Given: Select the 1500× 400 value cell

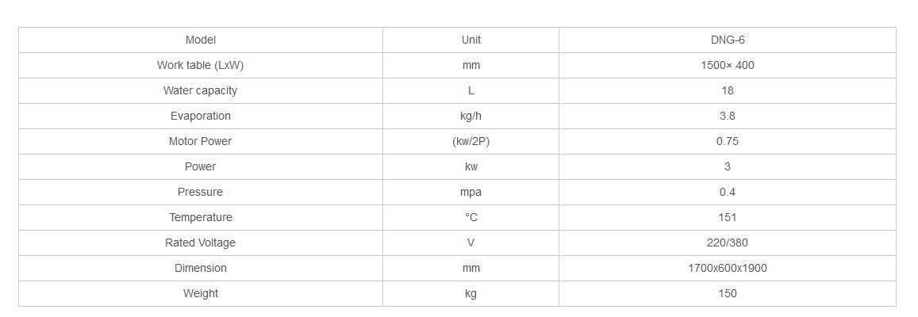Looking at the screenshot, I should pos(728,66).
